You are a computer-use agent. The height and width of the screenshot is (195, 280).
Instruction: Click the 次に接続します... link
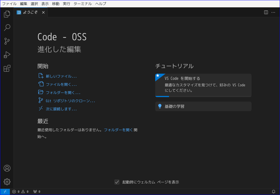pos(61,109)
